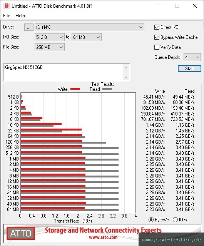
Task: Click the 2.97 GB/s read value
Action: pos(185,142)
